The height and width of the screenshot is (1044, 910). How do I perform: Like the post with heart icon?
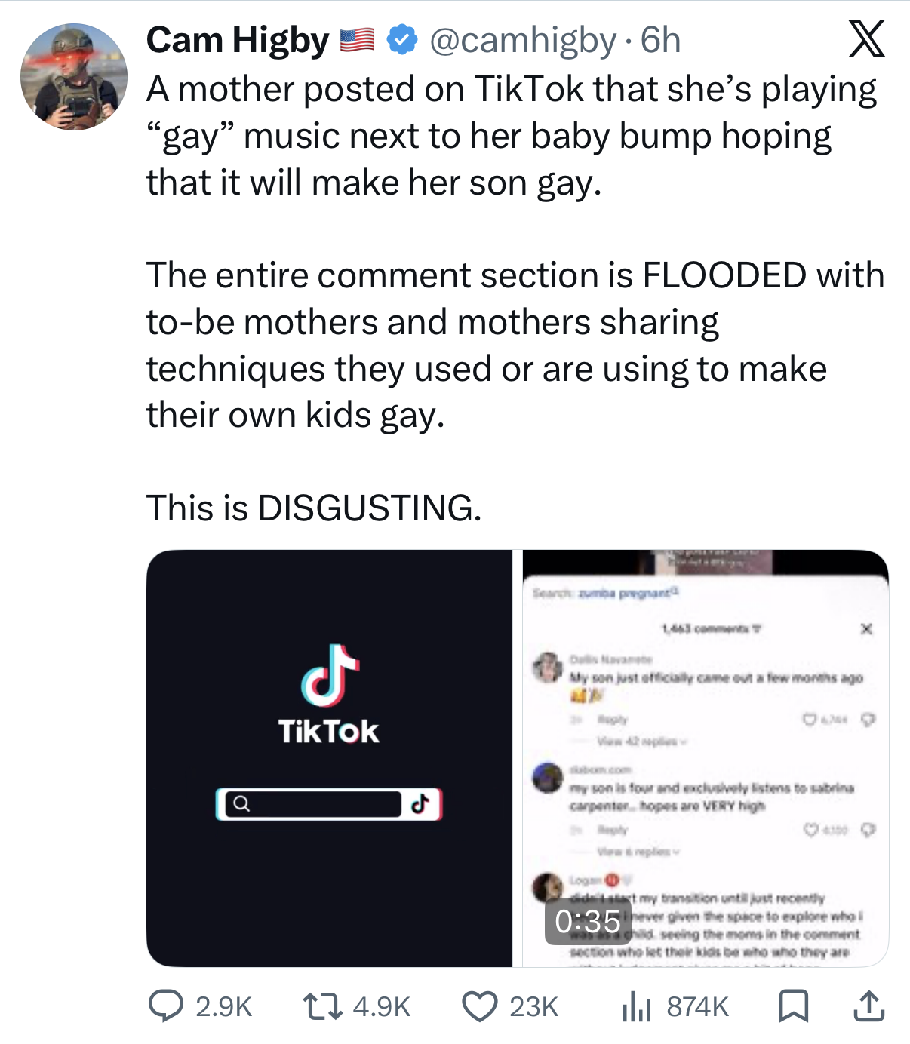click(479, 1006)
